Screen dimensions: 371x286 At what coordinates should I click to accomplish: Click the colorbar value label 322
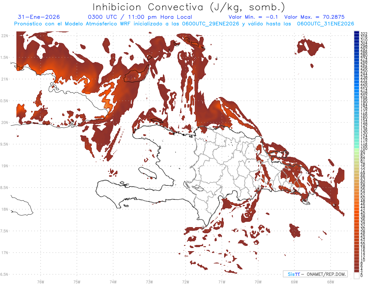(x=364, y=34)
